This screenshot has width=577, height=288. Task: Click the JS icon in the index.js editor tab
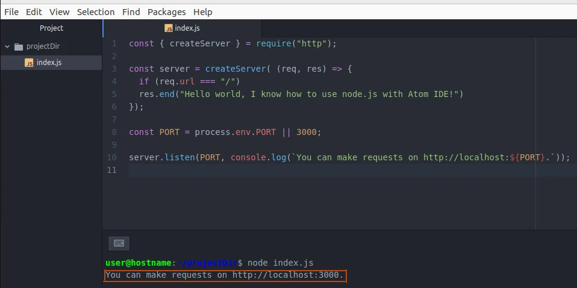tap(169, 28)
